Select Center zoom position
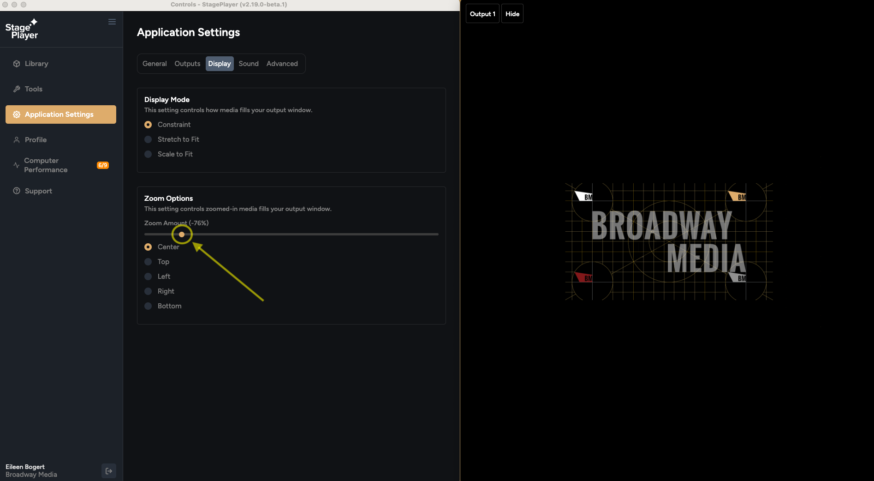874x481 pixels. 148,247
